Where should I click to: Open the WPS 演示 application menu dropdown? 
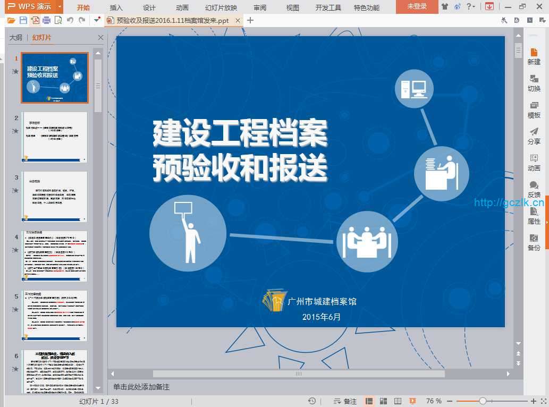pyautogui.click(x=60, y=7)
